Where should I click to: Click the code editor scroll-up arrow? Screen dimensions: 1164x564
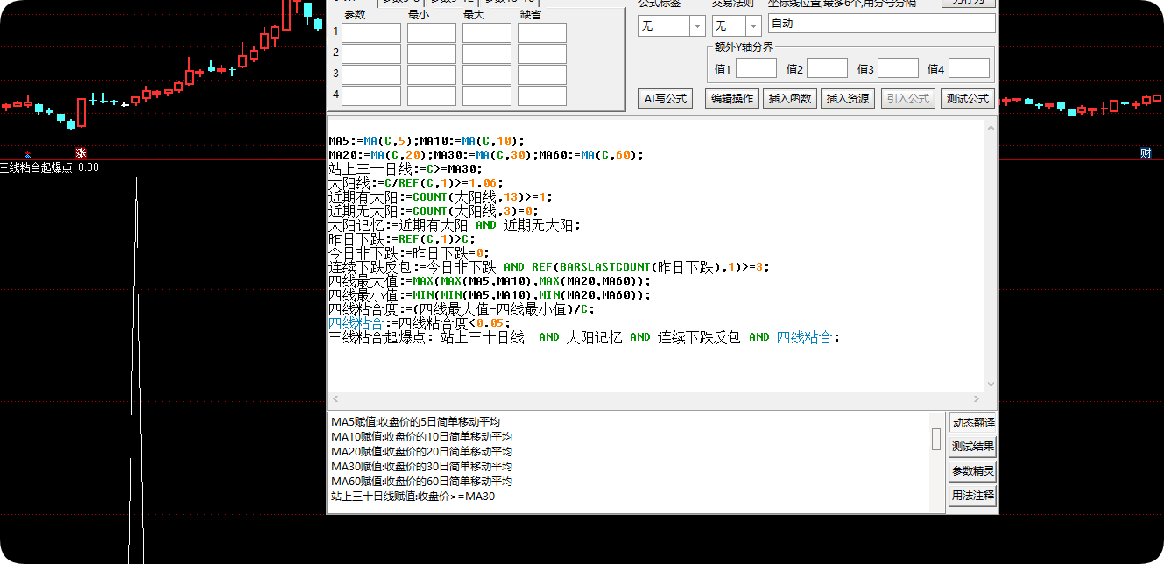click(991, 127)
